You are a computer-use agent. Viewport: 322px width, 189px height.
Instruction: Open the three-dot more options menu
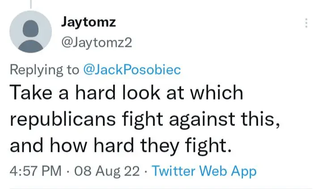point(306,23)
